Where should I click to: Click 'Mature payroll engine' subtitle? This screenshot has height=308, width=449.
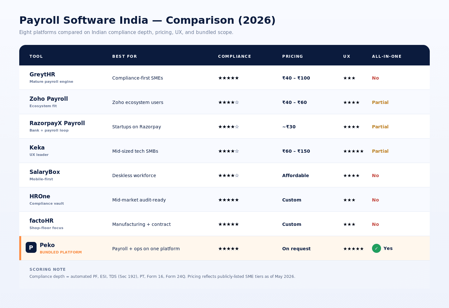click(51, 81)
